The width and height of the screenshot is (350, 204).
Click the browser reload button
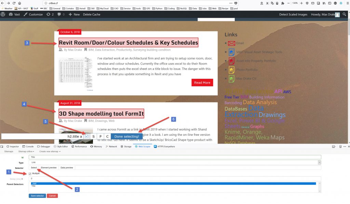click(x=14, y=3)
